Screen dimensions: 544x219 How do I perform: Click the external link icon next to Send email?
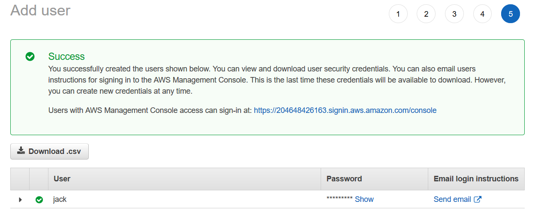[478, 199]
